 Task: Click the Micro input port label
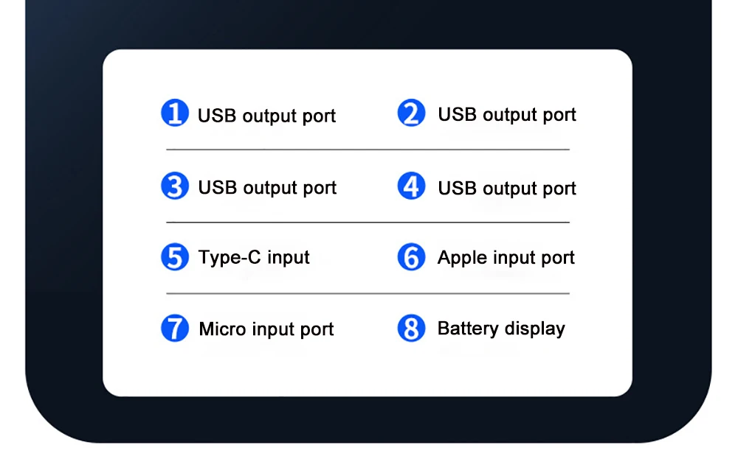click(266, 329)
